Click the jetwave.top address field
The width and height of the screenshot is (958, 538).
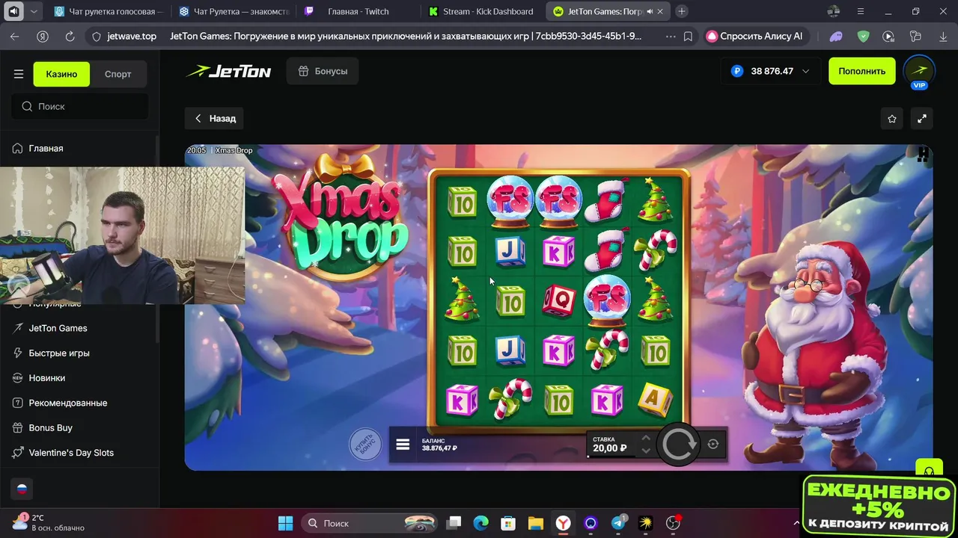tap(132, 36)
